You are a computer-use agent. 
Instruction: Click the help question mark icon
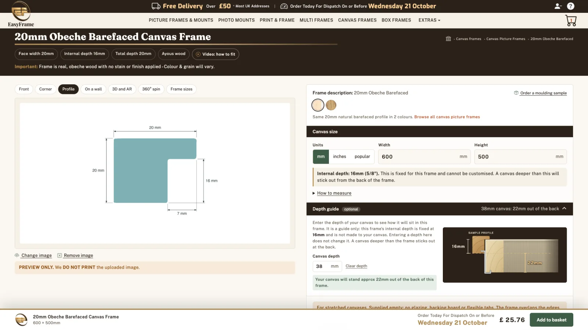click(x=570, y=6)
